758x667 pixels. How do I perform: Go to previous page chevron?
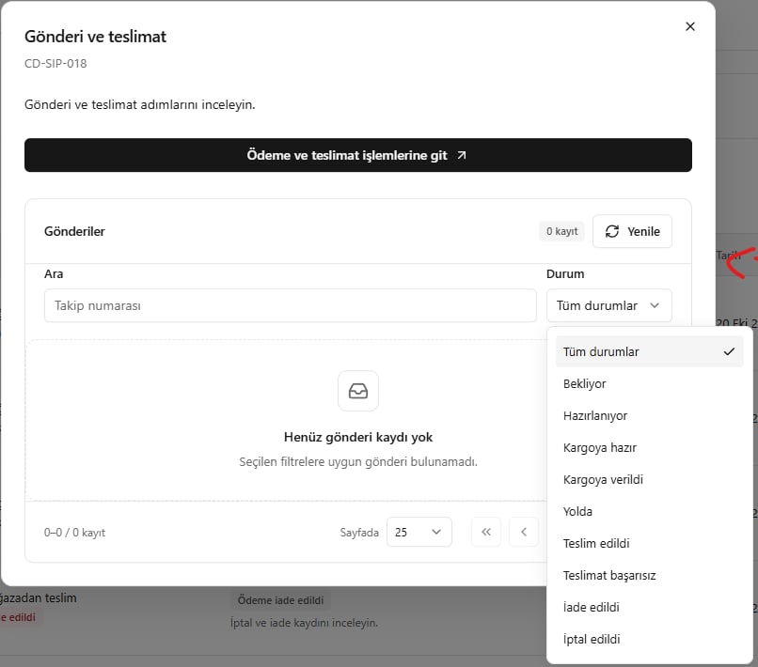point(524,532)
